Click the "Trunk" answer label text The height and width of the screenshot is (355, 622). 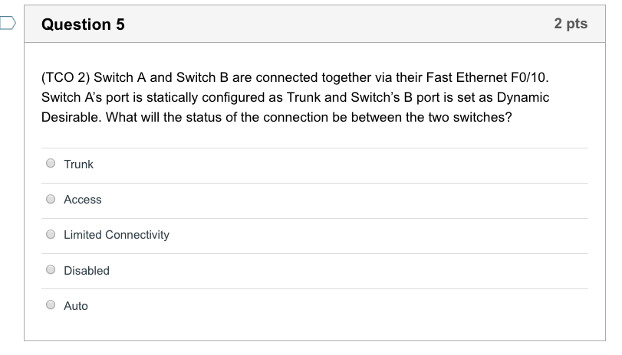click(78, 164)
